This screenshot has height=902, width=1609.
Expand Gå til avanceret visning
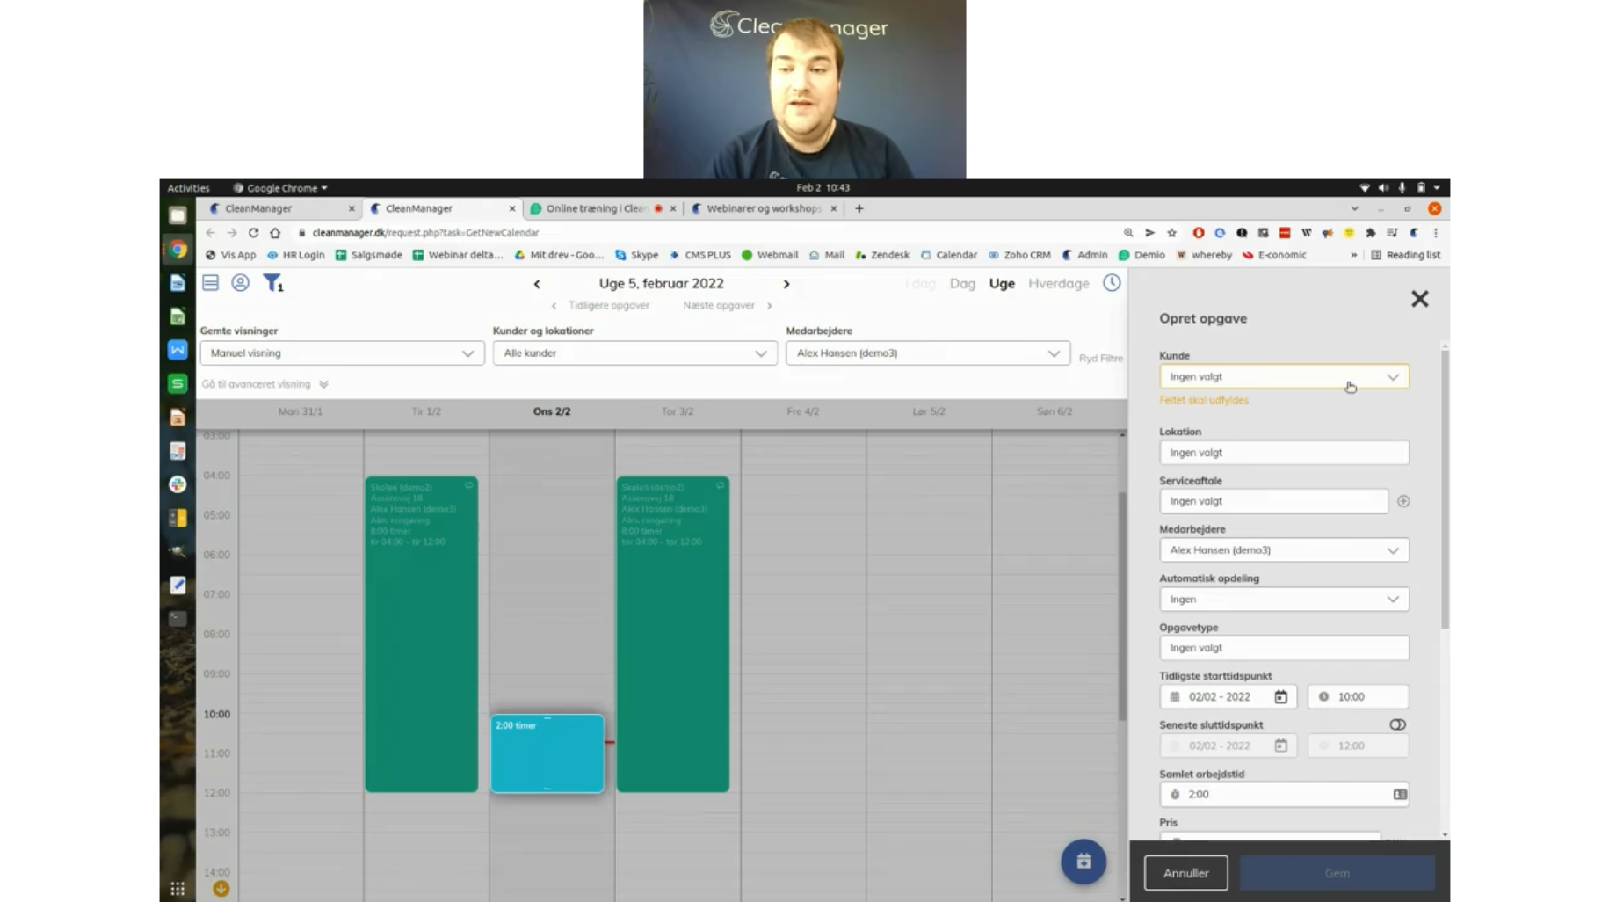tap(265, 384)
